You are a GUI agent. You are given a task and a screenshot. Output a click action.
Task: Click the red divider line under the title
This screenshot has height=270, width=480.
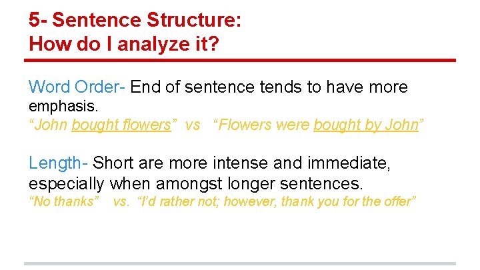tap(239, 61)
